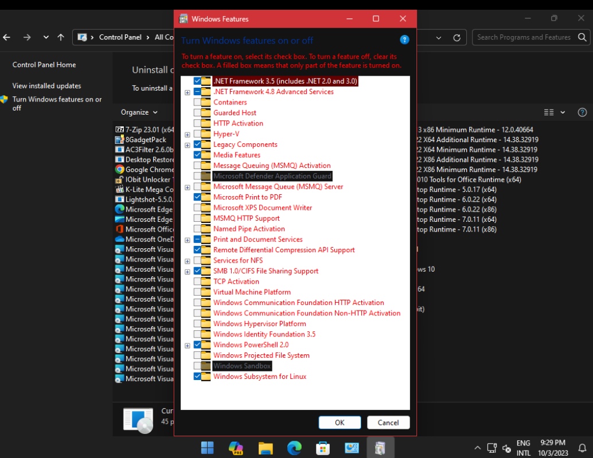The width and height of the screenshot is (593, 458).
Task: Enable the Guarded Host checkbox
Action: (x=197, y=112)
